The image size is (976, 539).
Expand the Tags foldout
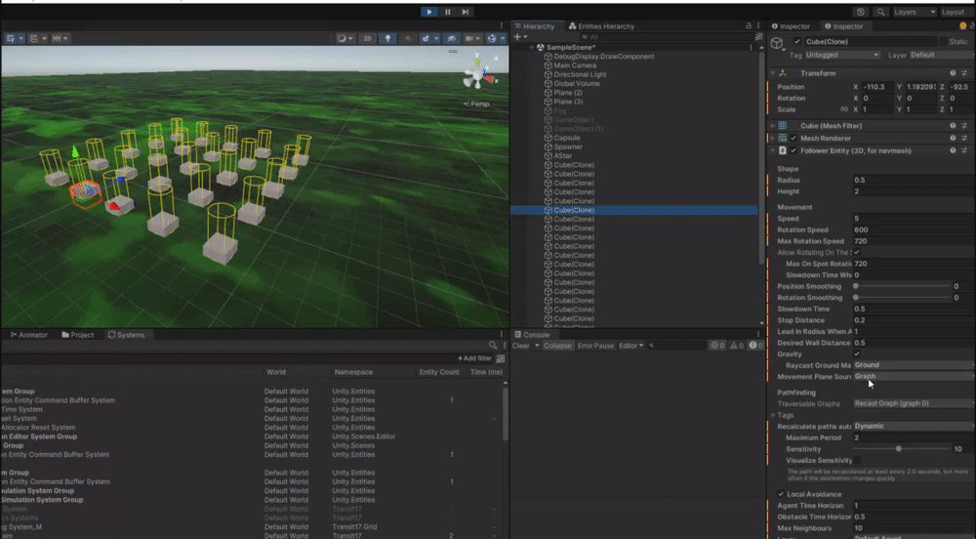[x=773, y=415]
